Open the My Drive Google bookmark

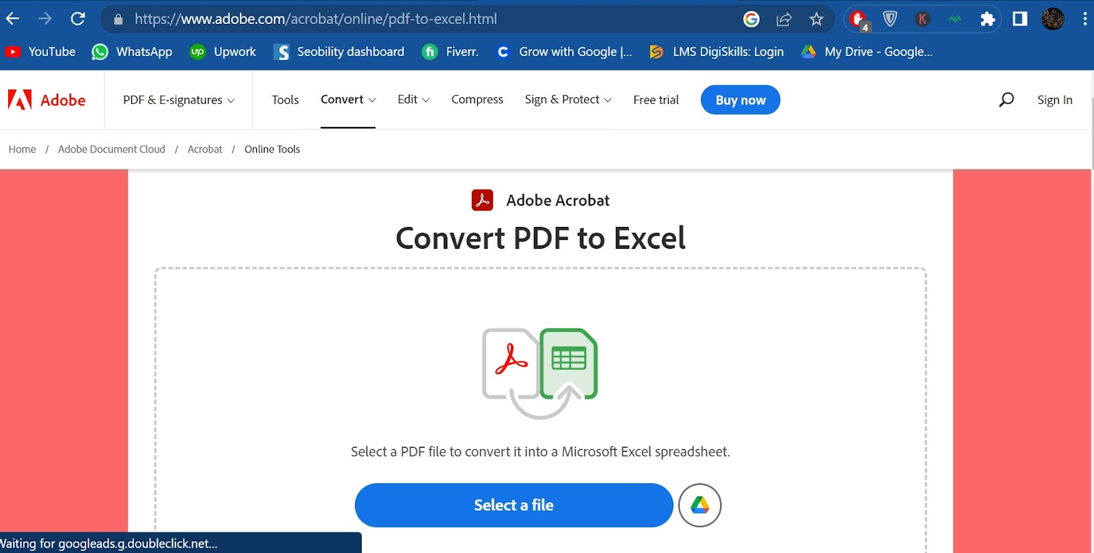click(x=867, y=52)
